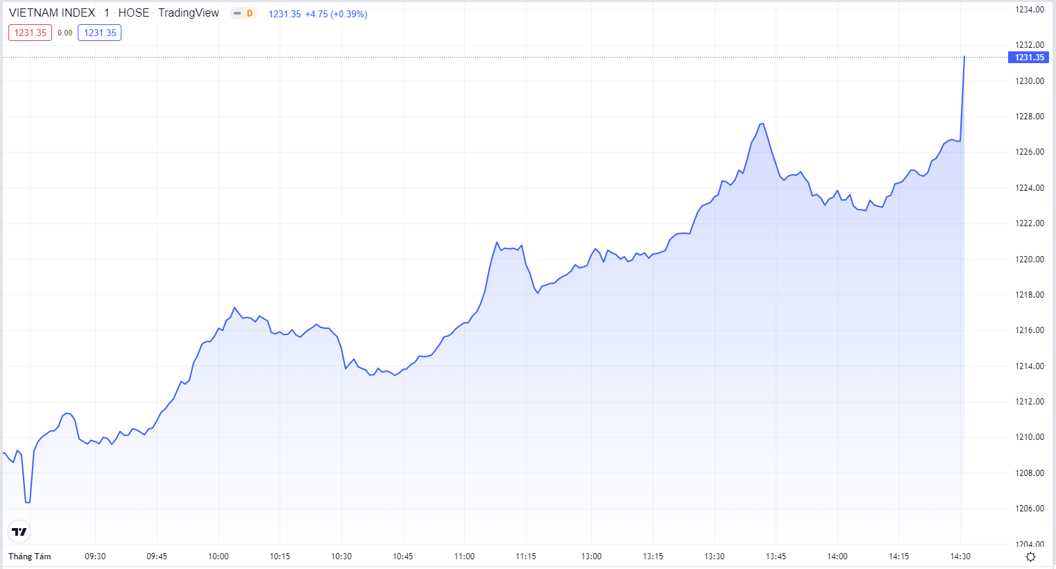Click the 14:00 time axis label
Image resolution: width=1056 pixels, height=569 pixels.
tap(837, 557)
